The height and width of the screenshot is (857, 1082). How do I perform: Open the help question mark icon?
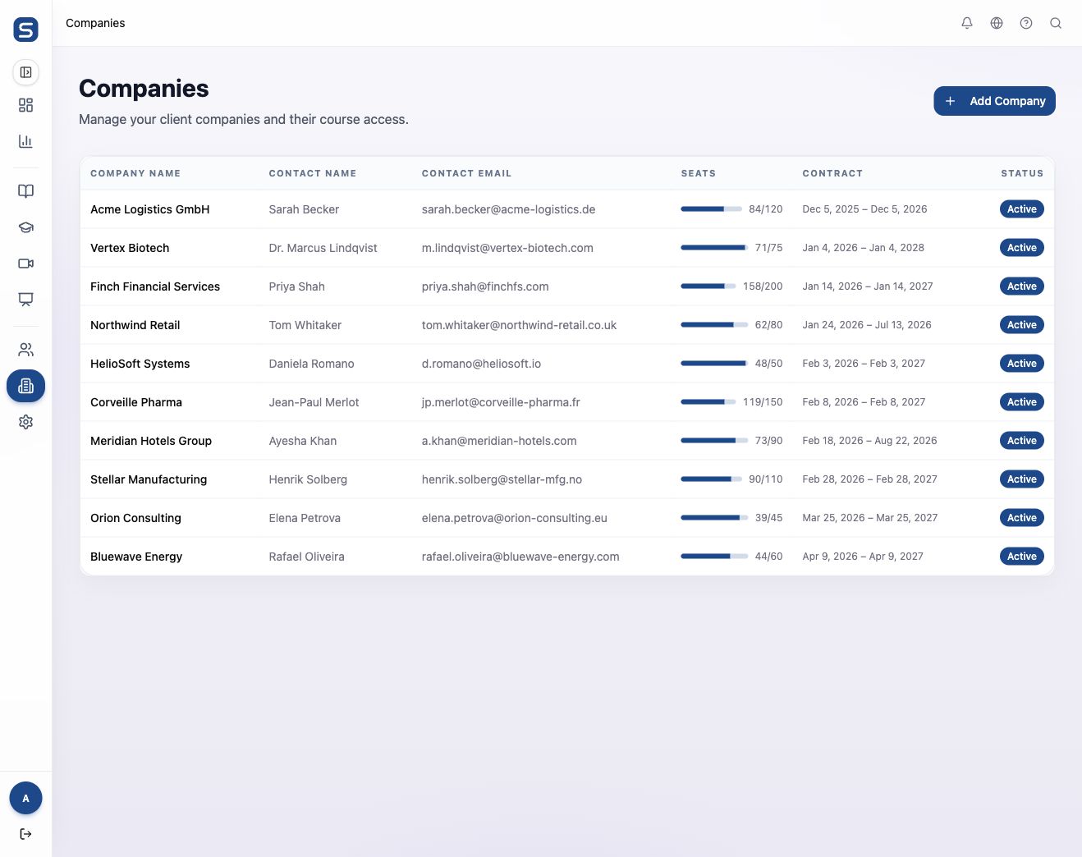[x=1026, y=23]
